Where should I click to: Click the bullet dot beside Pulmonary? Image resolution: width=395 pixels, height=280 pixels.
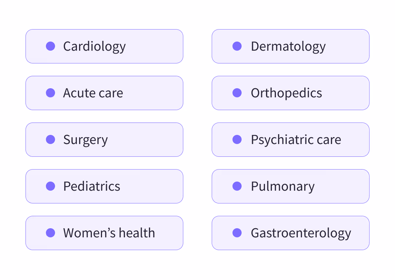[237, 186]
